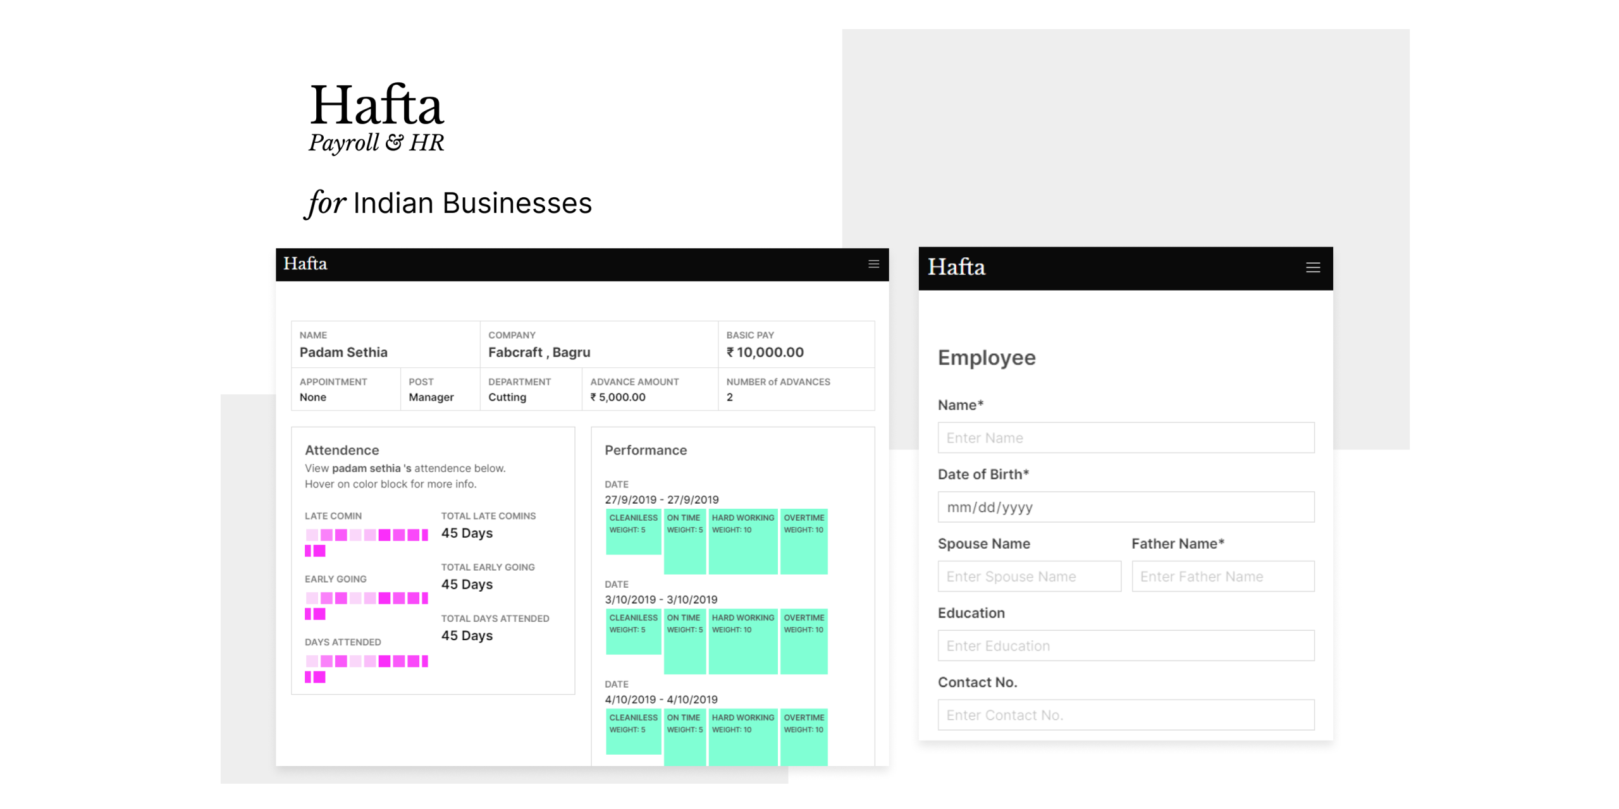Focus the Enter Name input field
This screenshot has width=1619, height=809.
tap(1126, 438)
